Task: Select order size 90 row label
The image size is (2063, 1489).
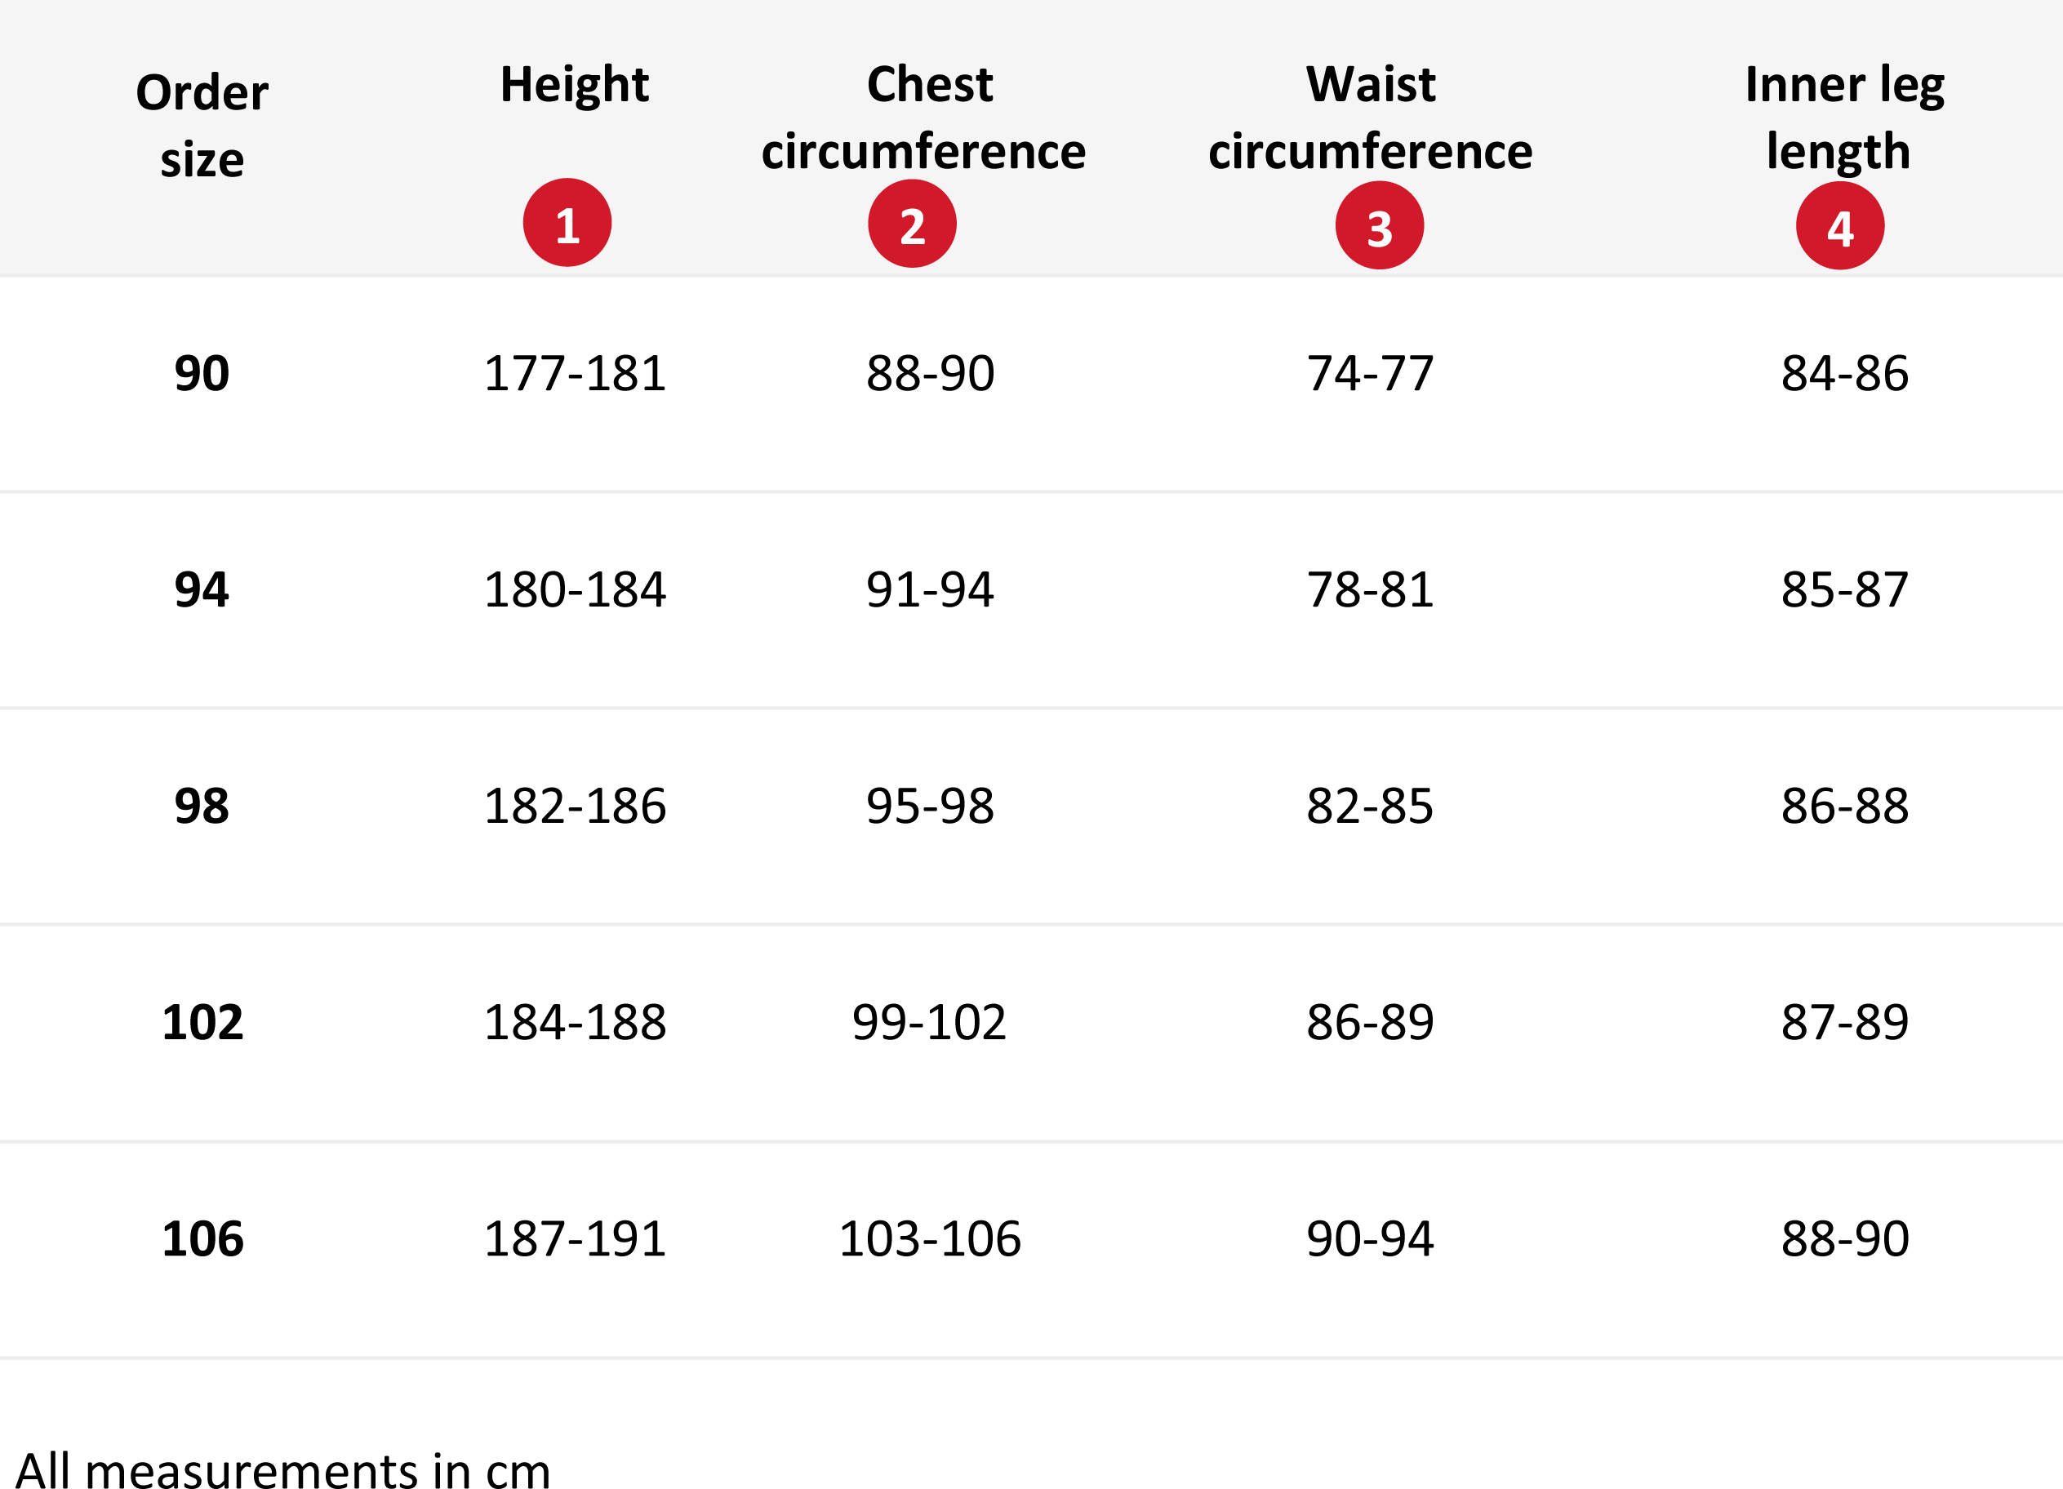Action: (x=202, y=373)
